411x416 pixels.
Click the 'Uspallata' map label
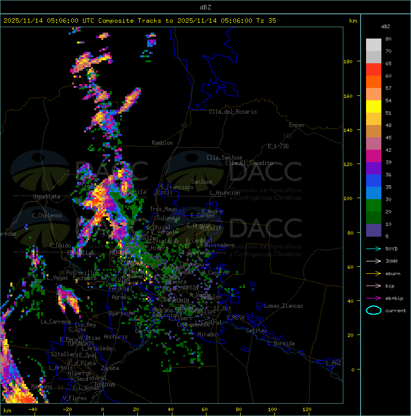(46, 197)
